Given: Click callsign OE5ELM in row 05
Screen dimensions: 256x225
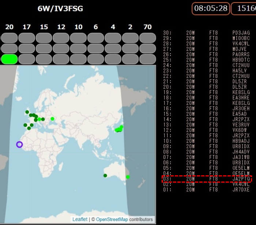Looking at the screenshot, I should point(241,168).
